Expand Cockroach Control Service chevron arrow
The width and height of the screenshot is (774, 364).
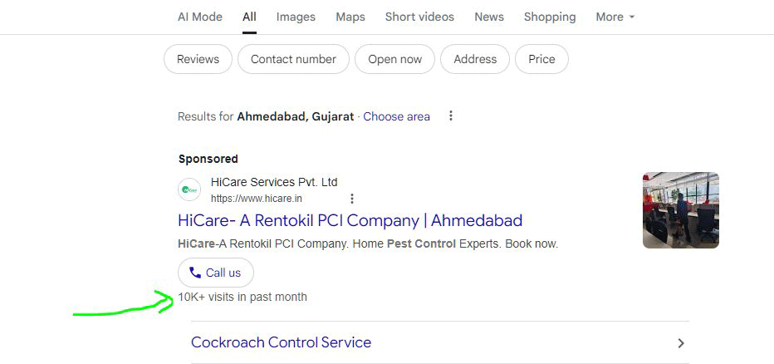click(681, 342)
